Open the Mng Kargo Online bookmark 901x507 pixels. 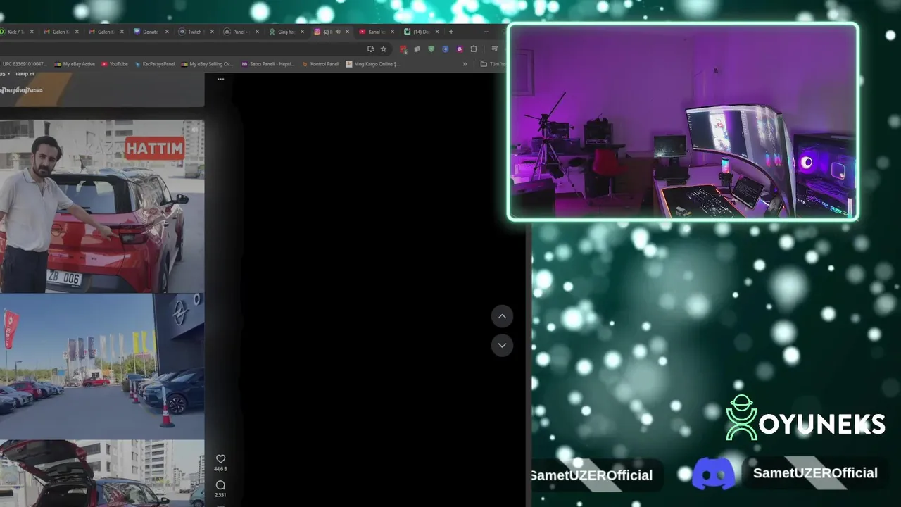click(372, 64)
